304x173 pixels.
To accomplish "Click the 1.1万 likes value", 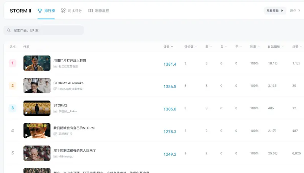I will tap(296, 63).
